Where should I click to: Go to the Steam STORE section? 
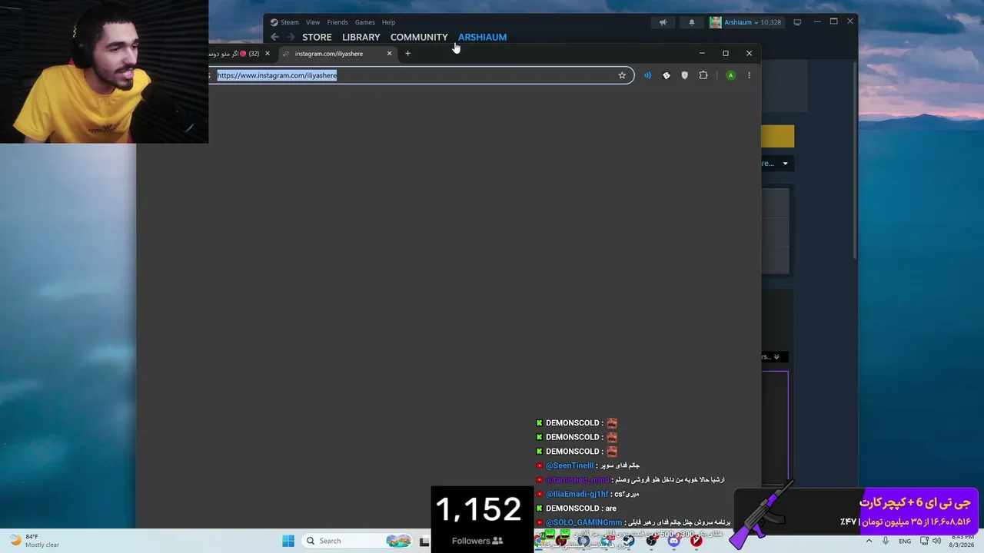point(317,37)
